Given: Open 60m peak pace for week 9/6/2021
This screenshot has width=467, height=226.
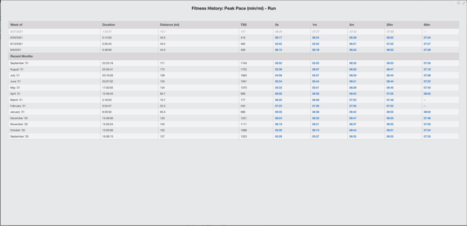Looking at the screenshot, I should (427, 50).
